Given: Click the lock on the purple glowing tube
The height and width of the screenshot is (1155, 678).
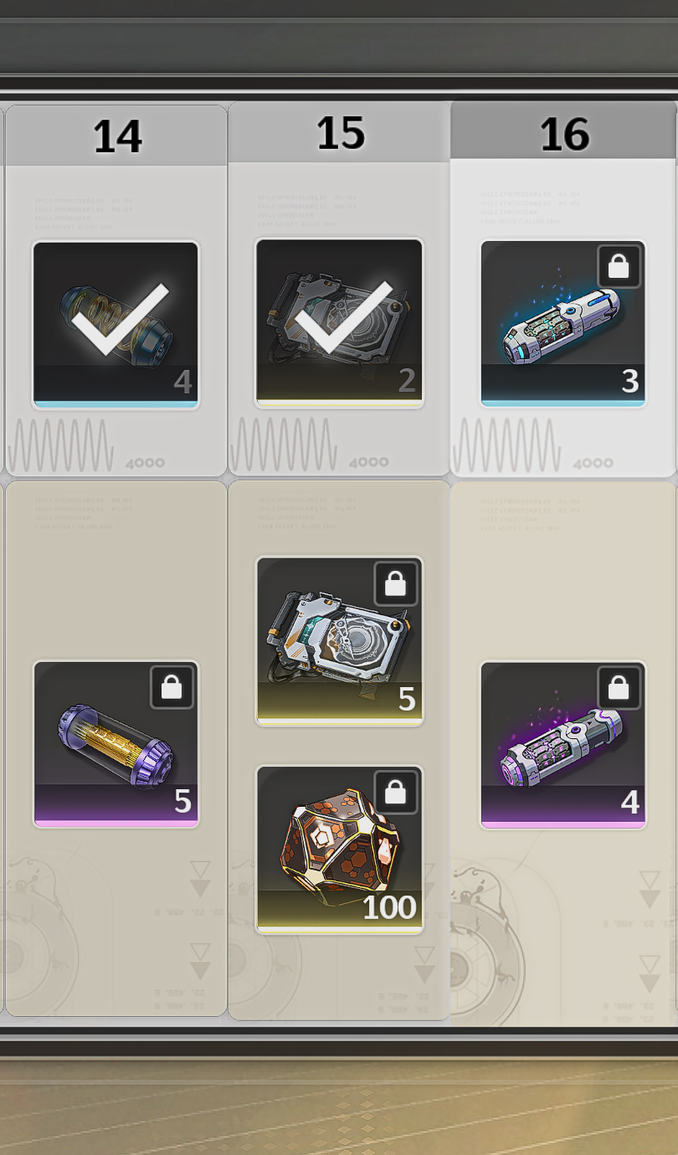Looking at the screenshot, I should pyautogui.click(x=619, y=688).
